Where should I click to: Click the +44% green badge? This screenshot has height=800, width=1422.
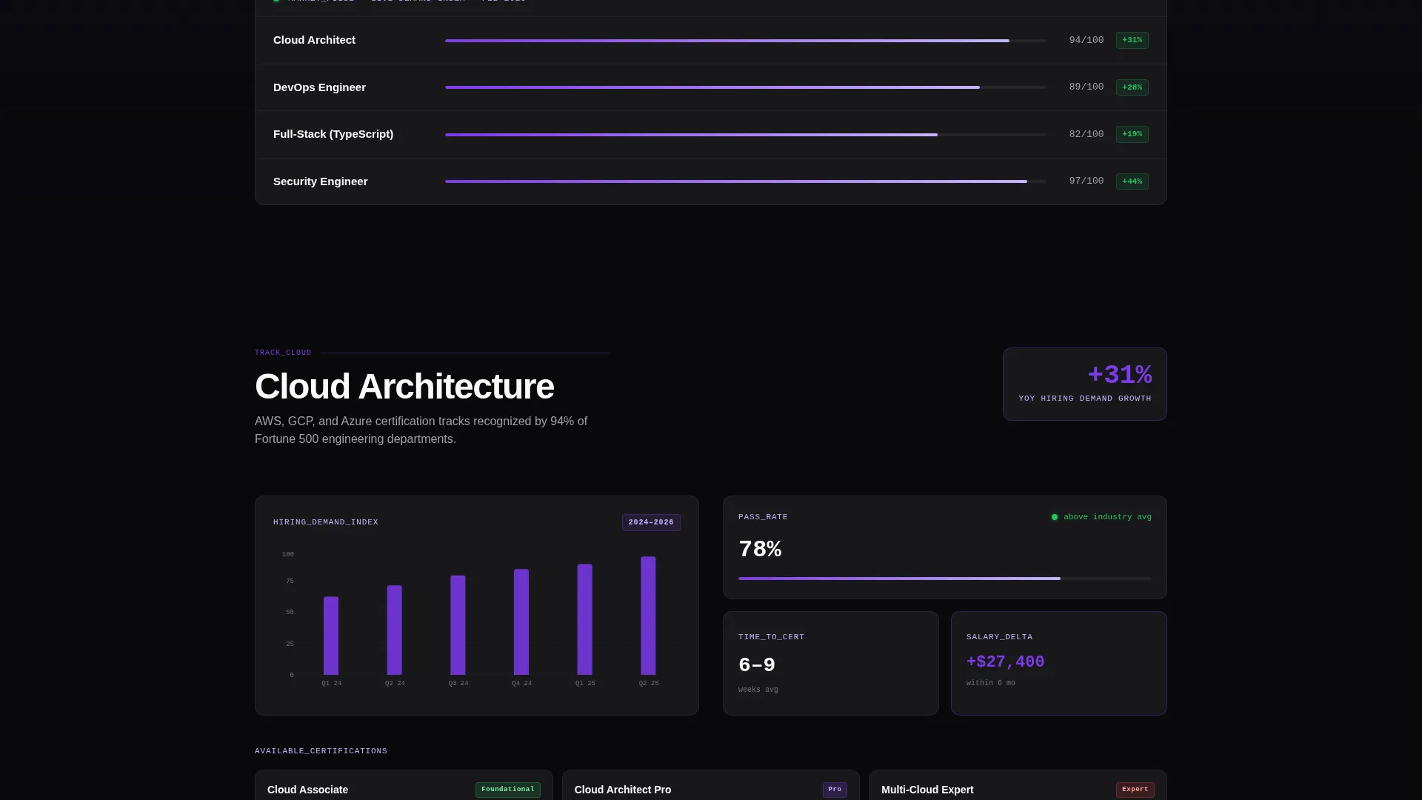(x=1132, y=181)
